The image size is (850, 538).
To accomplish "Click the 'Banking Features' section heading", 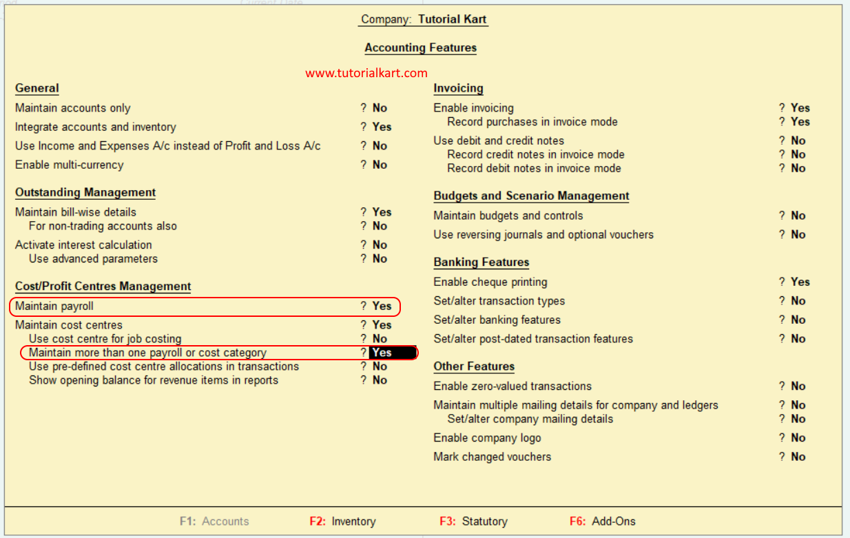I will coord(481,262).
